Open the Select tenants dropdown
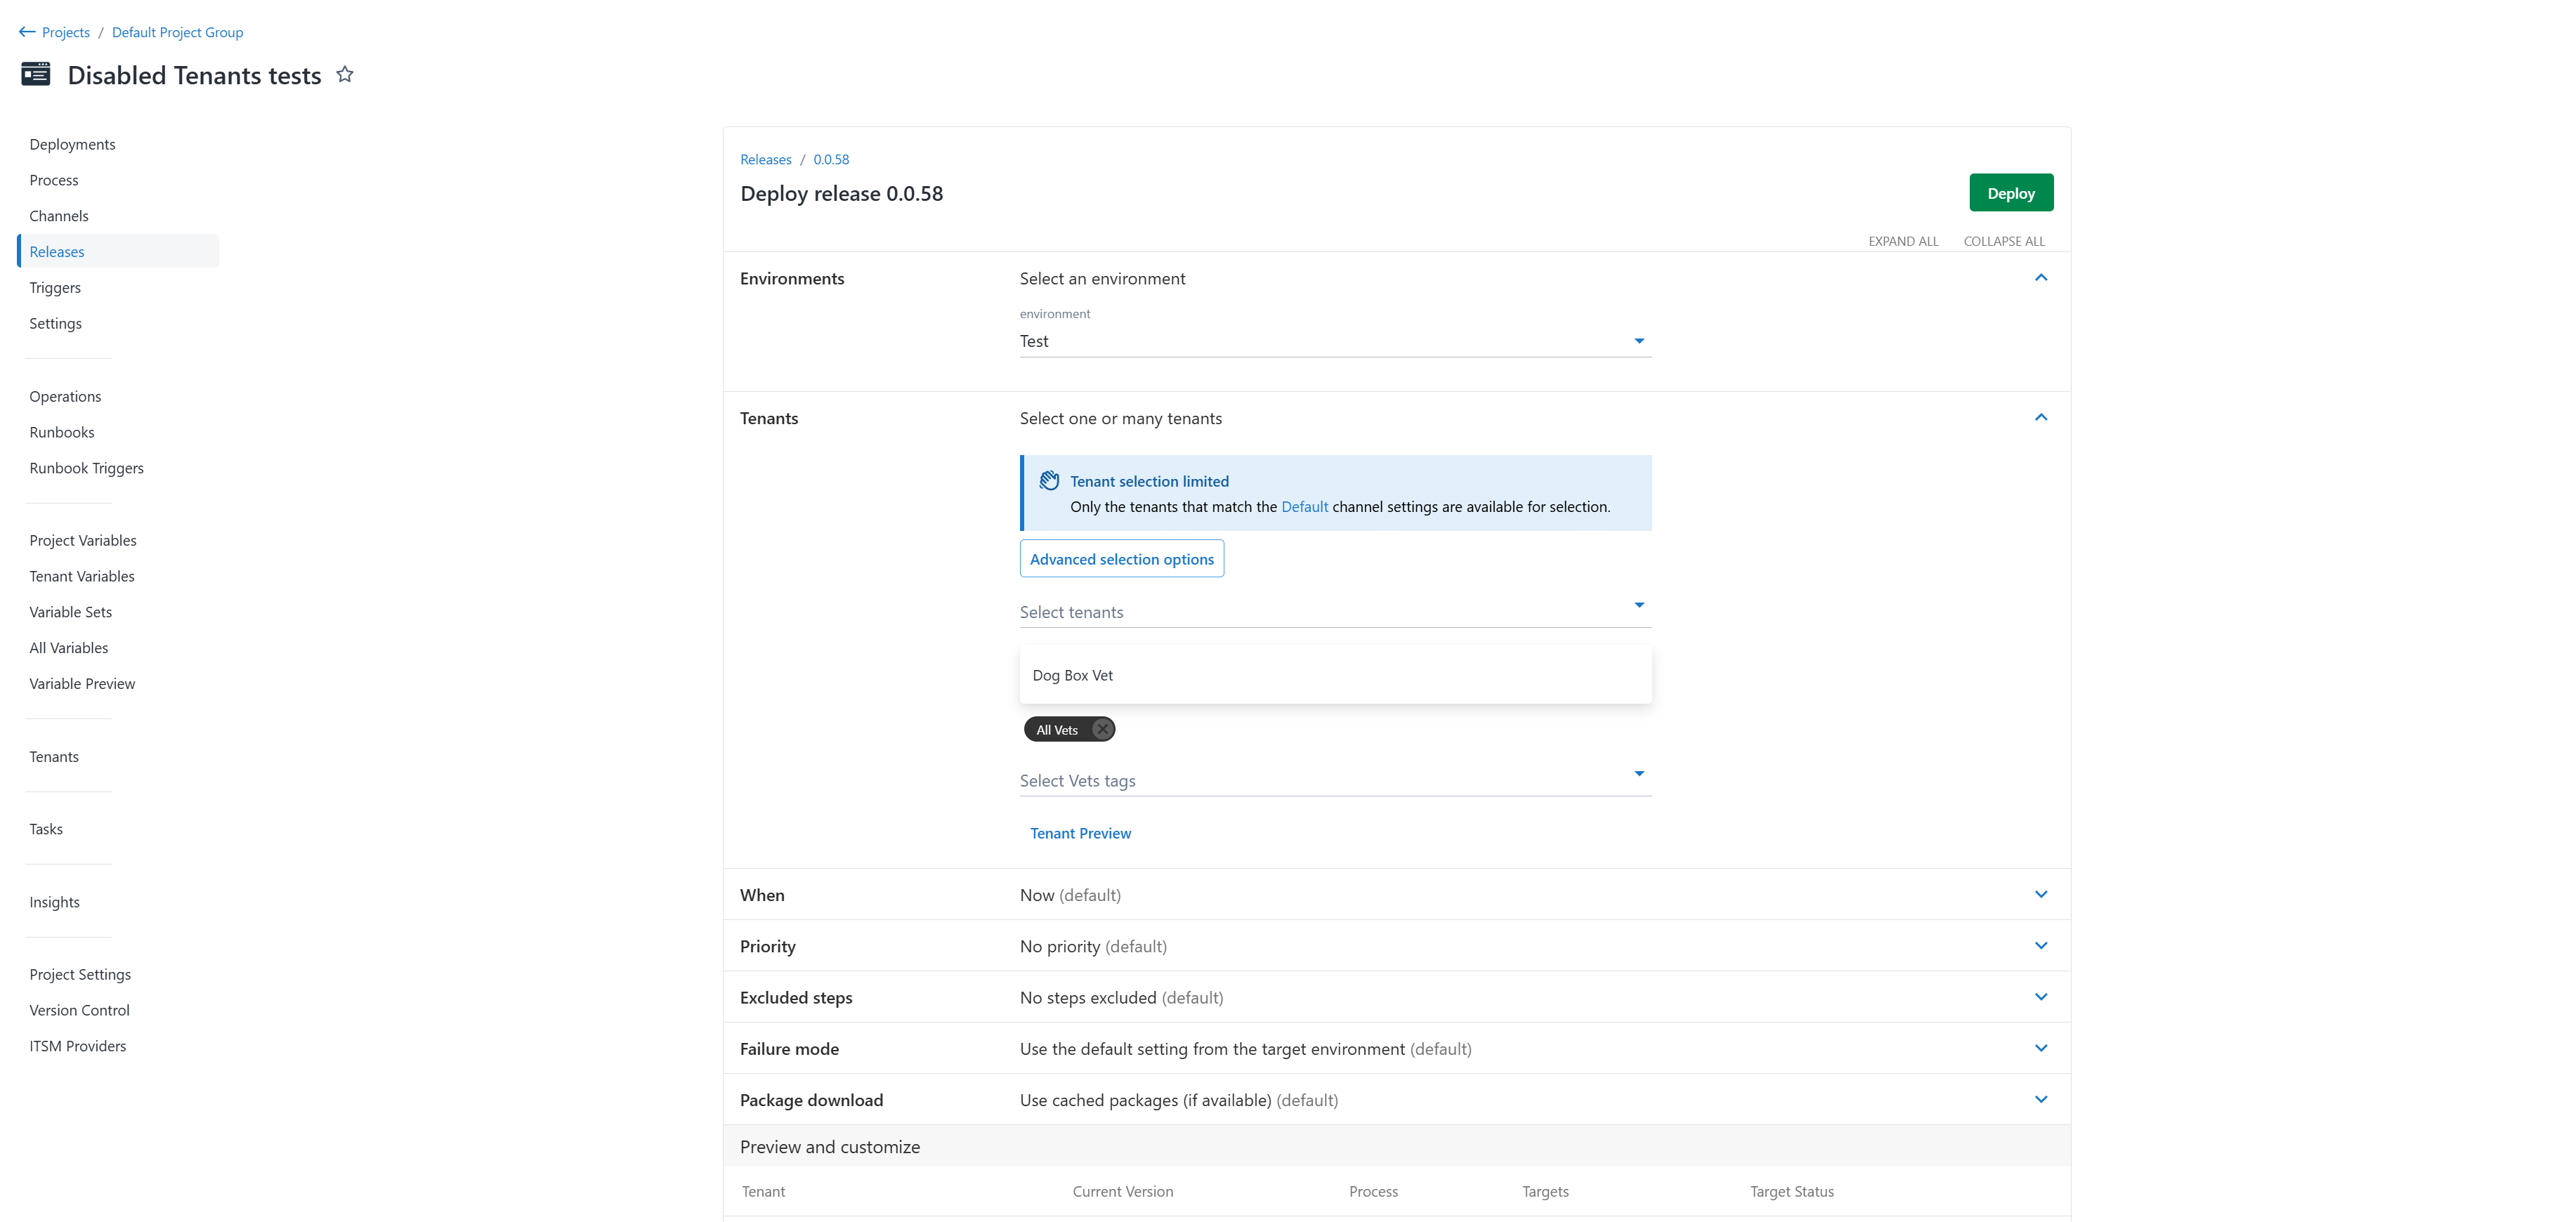The image size is (2576, 1222). coord(1638,605)
